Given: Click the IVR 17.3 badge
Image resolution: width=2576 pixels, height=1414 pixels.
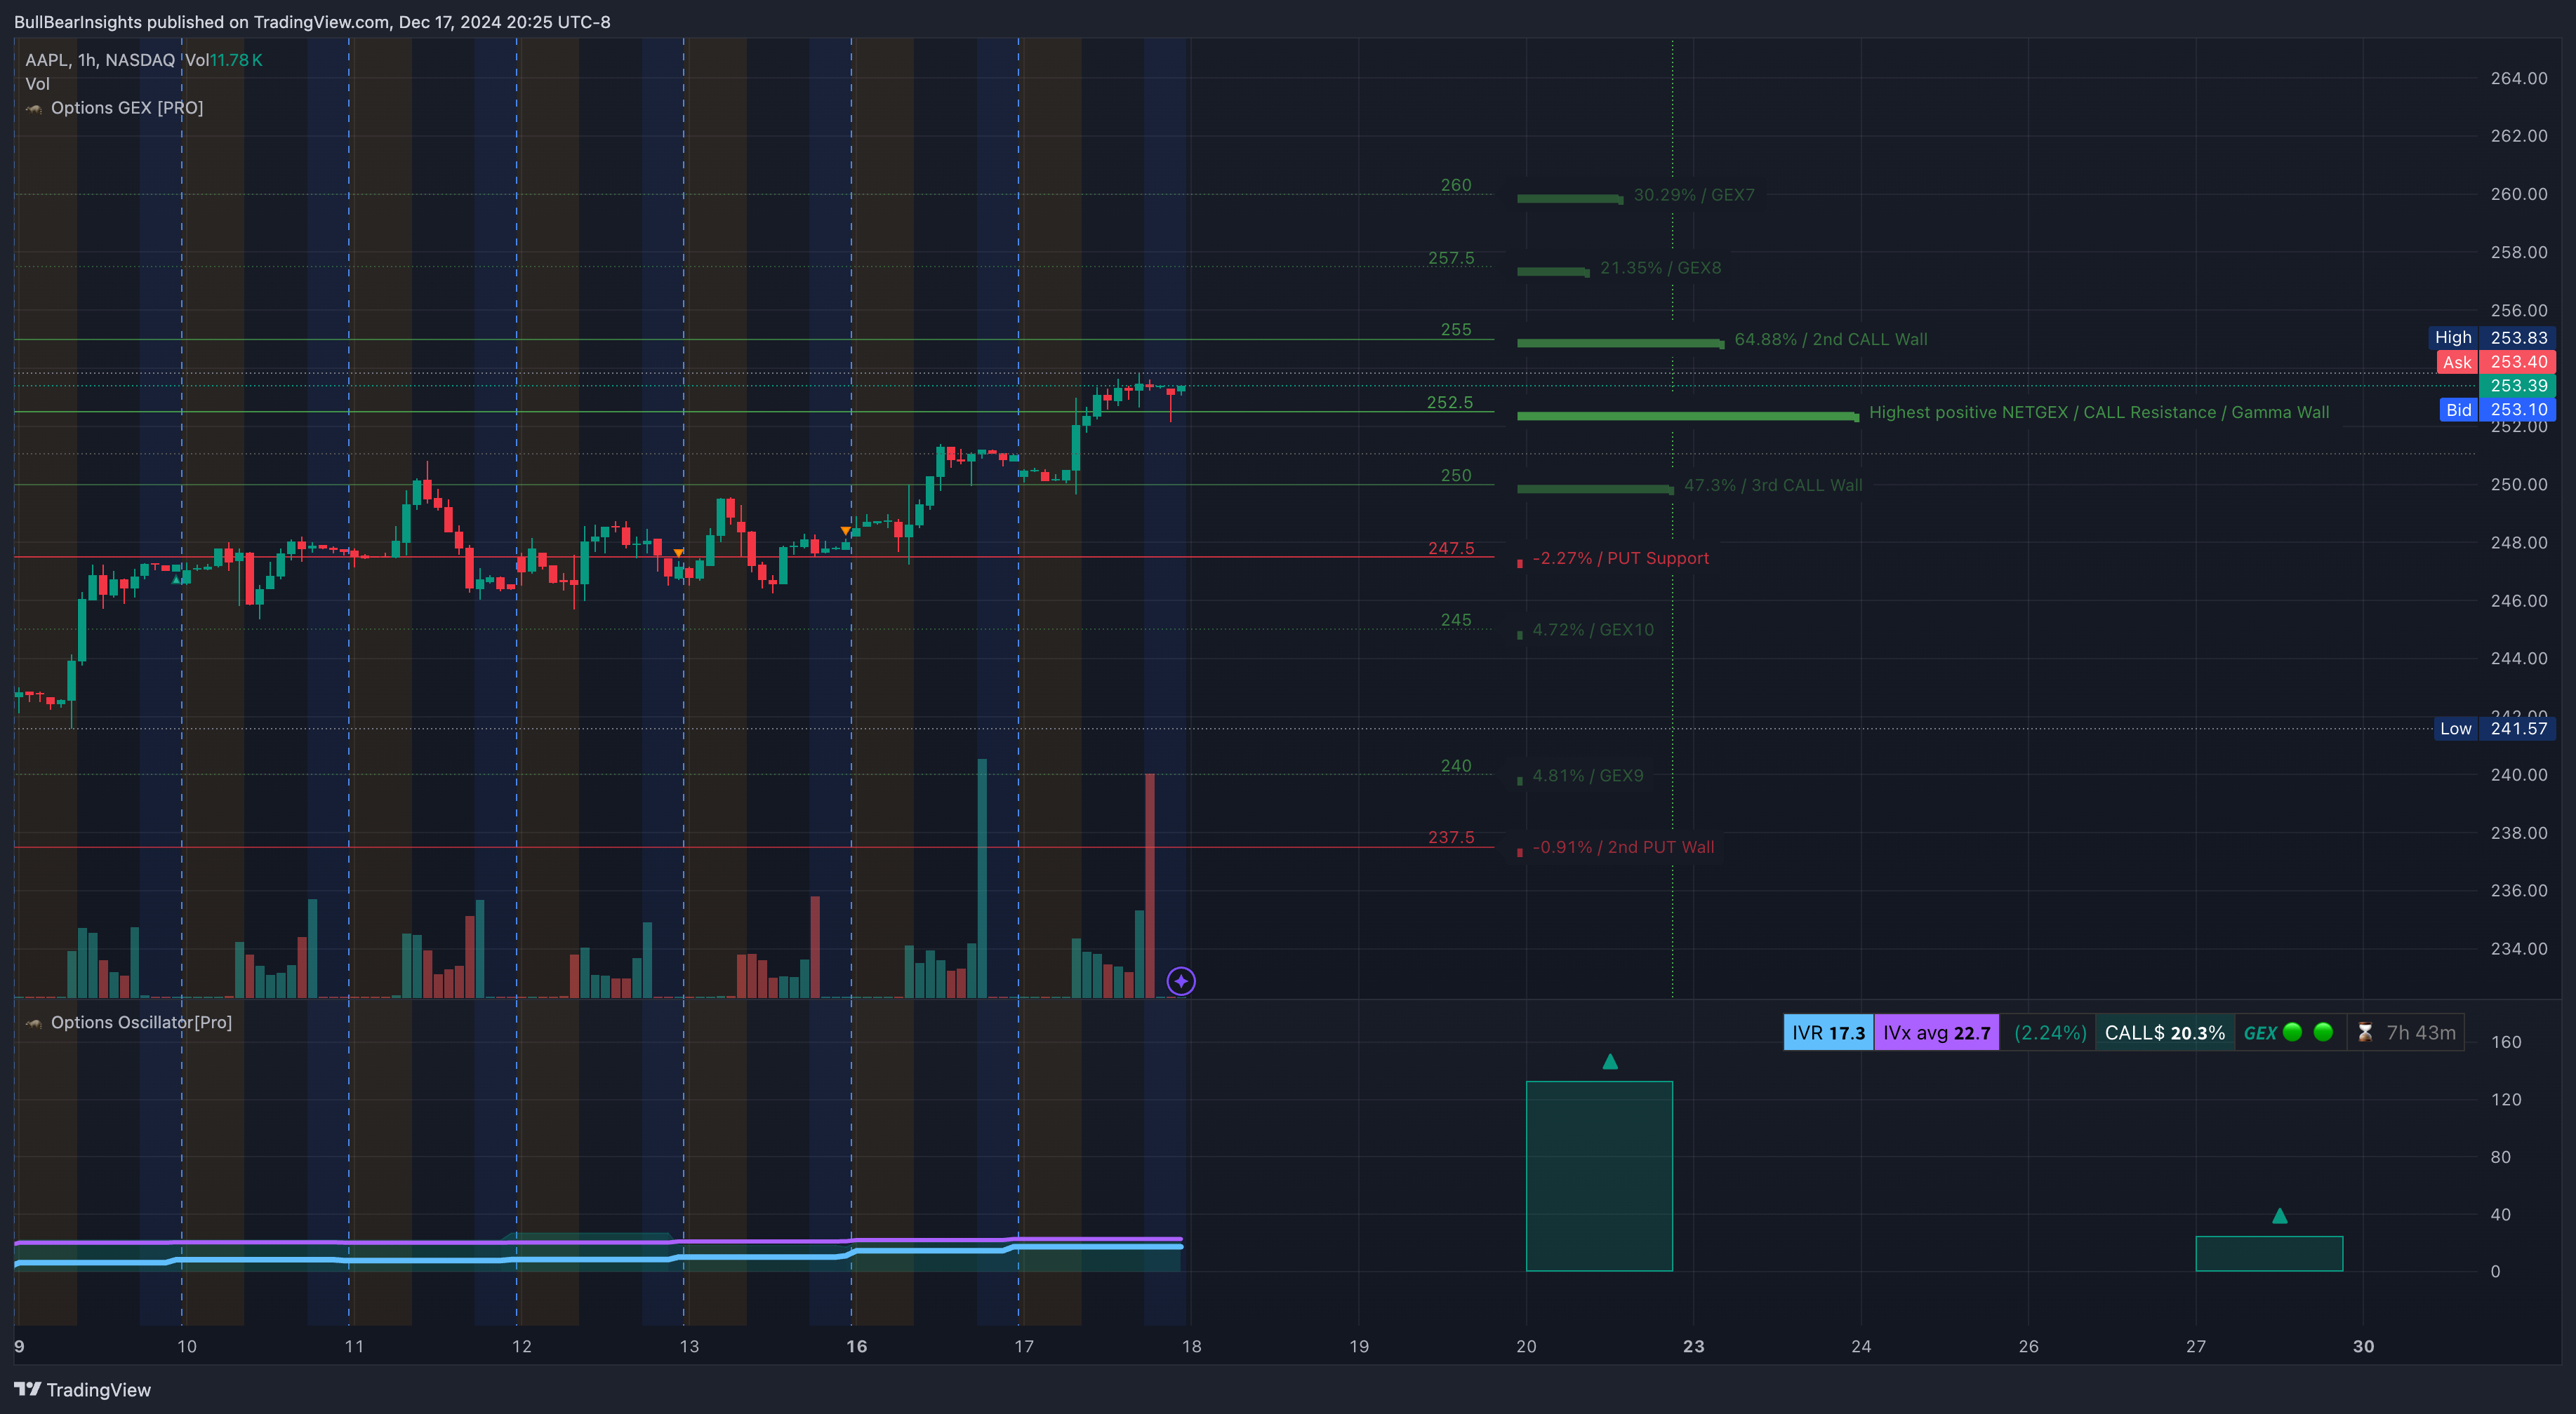Looking at the screenshot, I should tap(1828, 1032).
